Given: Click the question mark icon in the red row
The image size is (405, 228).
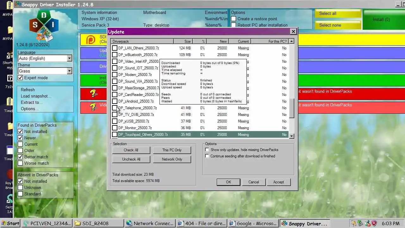Looking at the screenshot, I should [93, 93].
